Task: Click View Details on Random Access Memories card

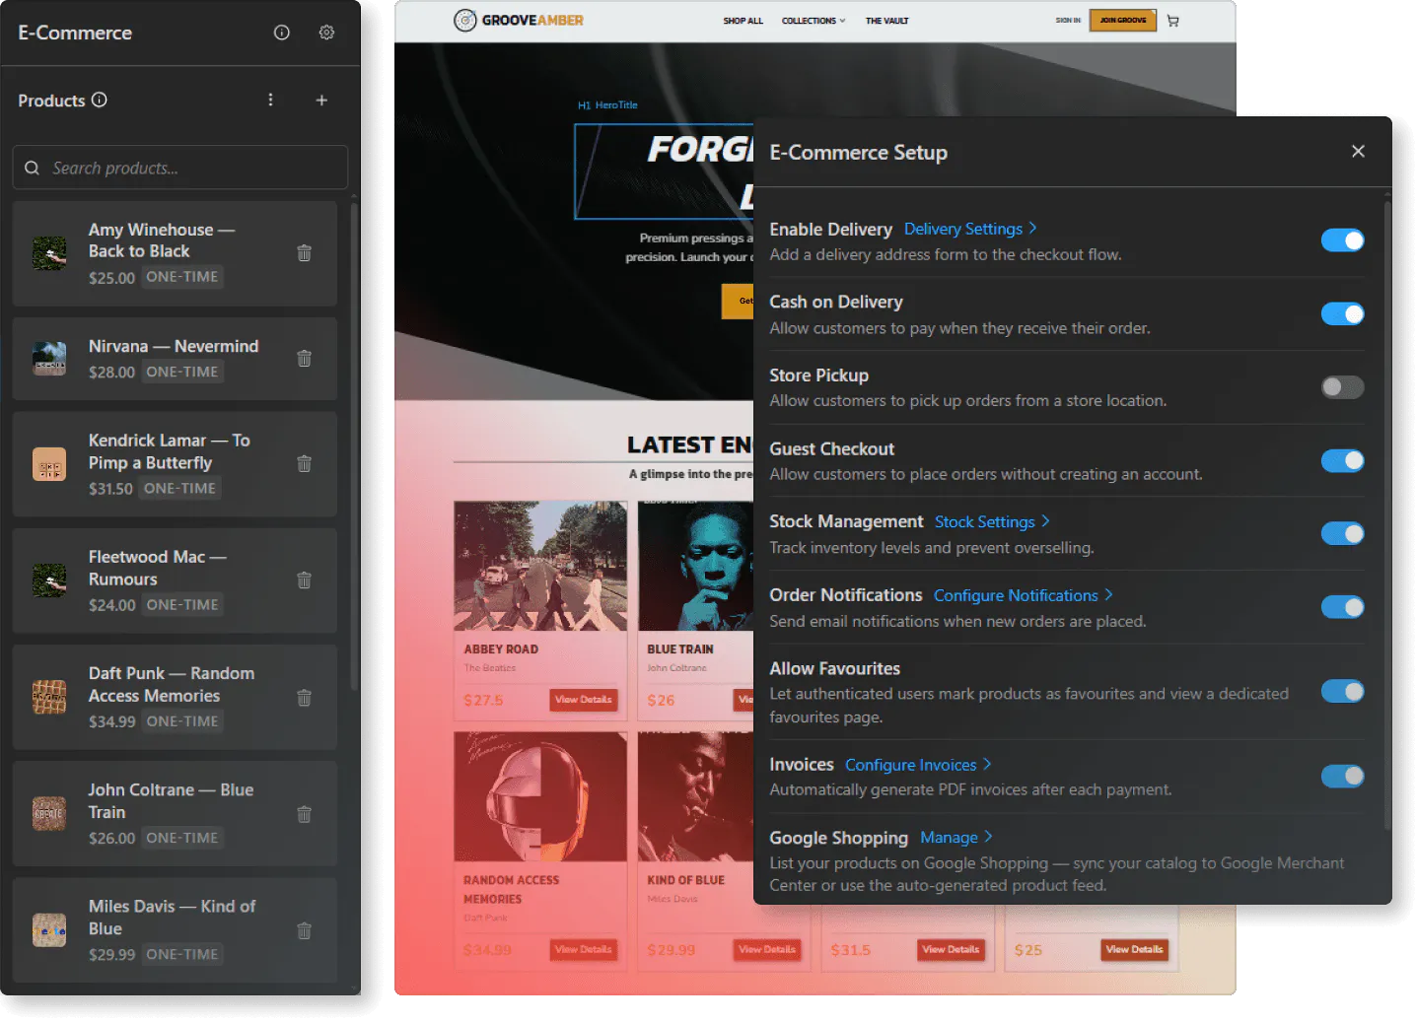Action: pos(584,950)
